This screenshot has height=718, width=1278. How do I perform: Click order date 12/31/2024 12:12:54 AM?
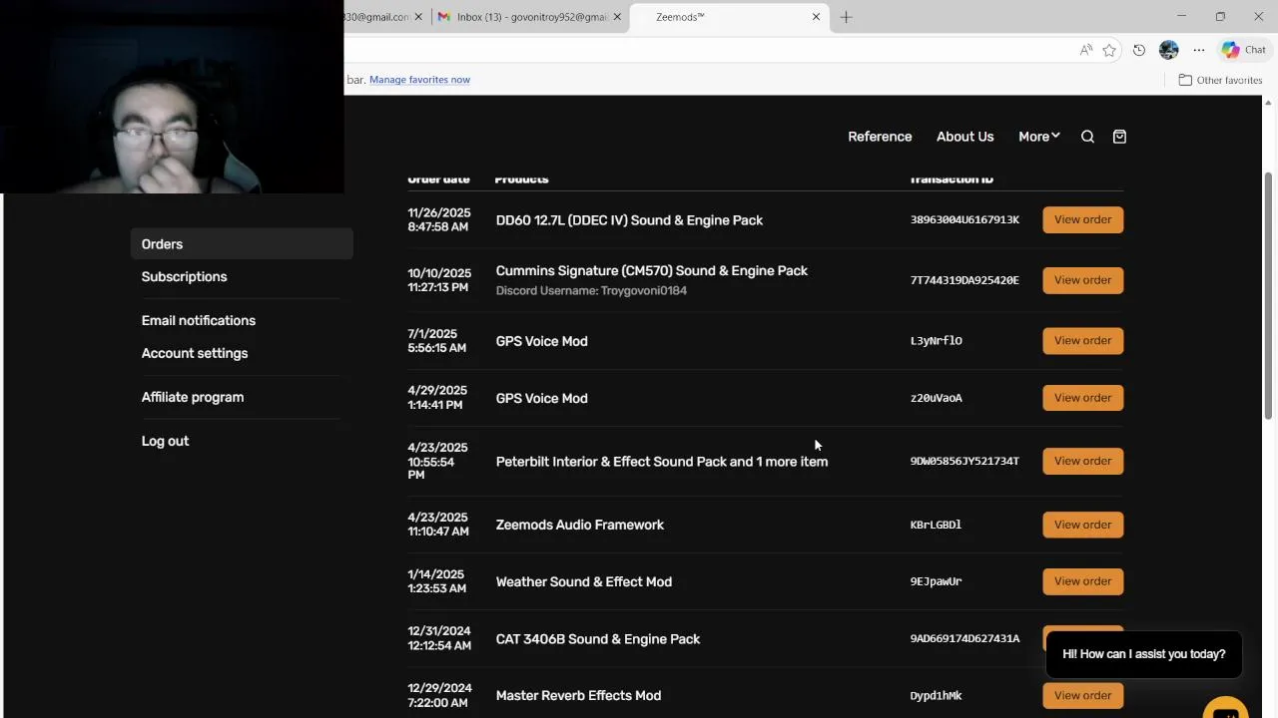[x=439, y=638]
